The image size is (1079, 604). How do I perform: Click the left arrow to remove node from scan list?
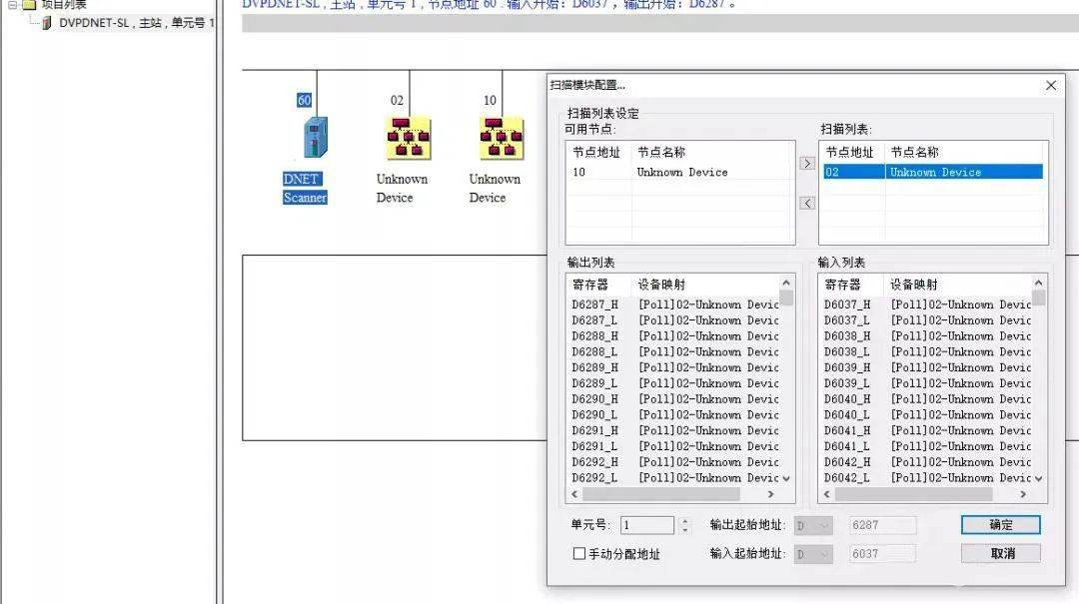point(806,203)
